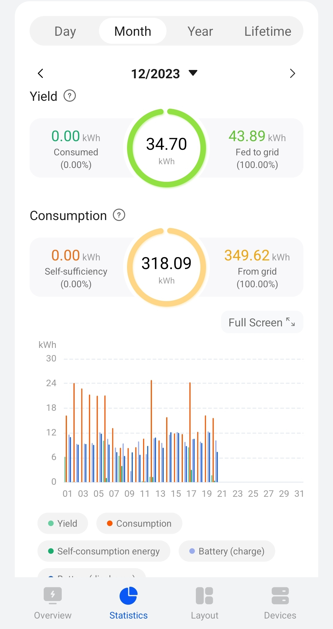This screenshot has width=333, height=629.
Task: Click the orange 318.09 kWh consumption ring
Action: pyautogui.click(x=166, y=268)
